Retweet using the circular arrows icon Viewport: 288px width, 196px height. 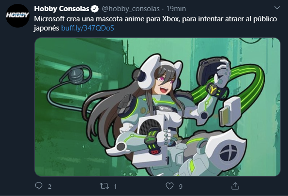pyautogui.click(x=104, y=186)
